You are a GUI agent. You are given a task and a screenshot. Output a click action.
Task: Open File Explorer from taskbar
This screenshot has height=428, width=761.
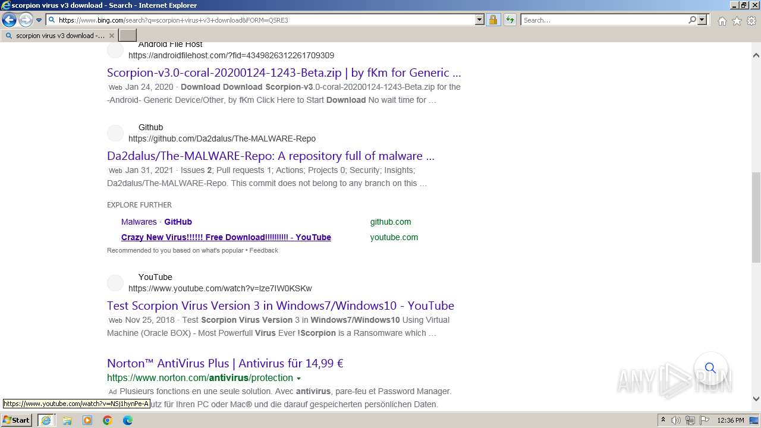(x=67, y=420)
